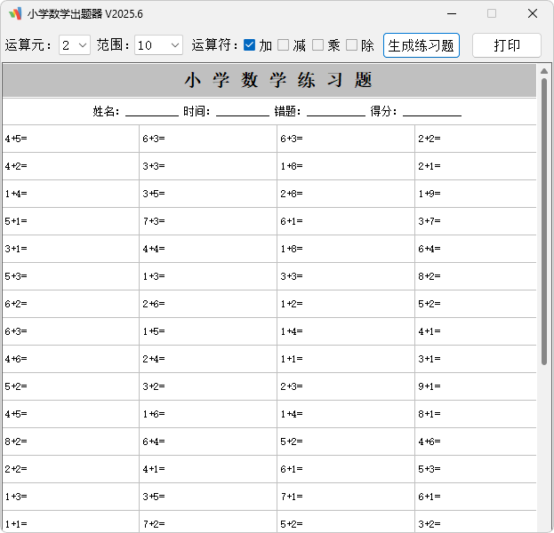Uncheck the 加 addition checkbox
This screenshot has height=533, width=554.
(x=250, y=44)
